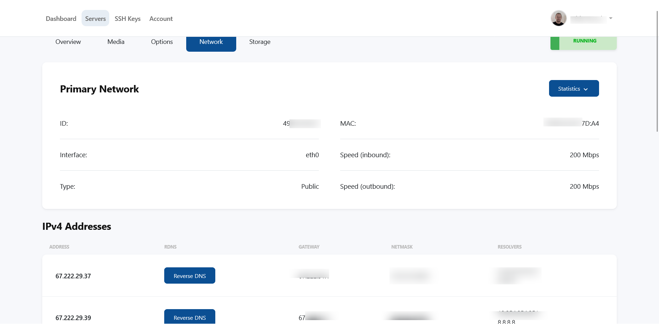This screenshot has width=659, height=324.
Task: Open the Dashboard page
Action: pos(61,18)
